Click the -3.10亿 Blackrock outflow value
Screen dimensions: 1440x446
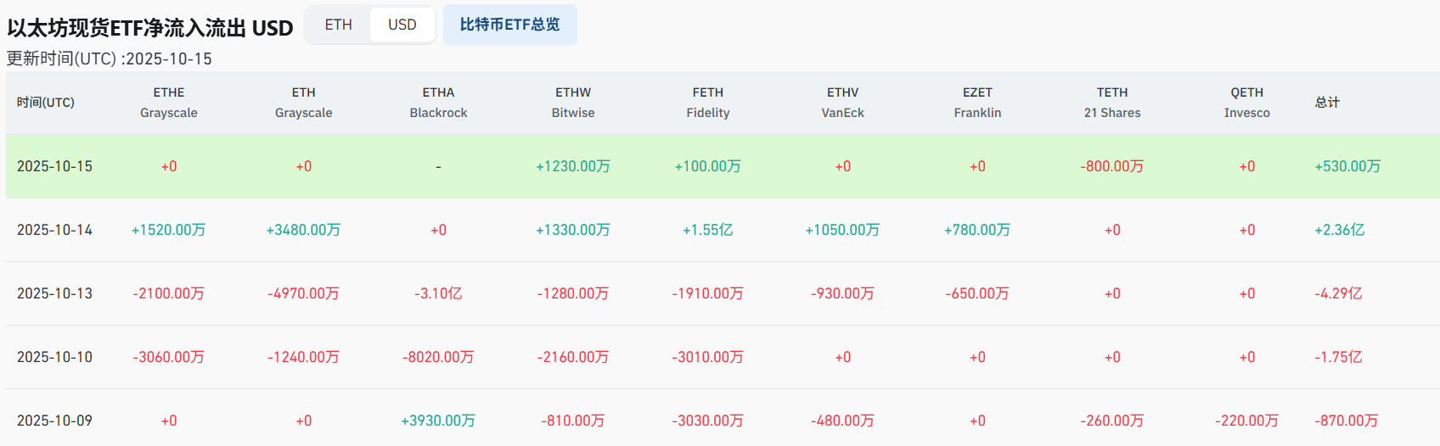[438, 293]
